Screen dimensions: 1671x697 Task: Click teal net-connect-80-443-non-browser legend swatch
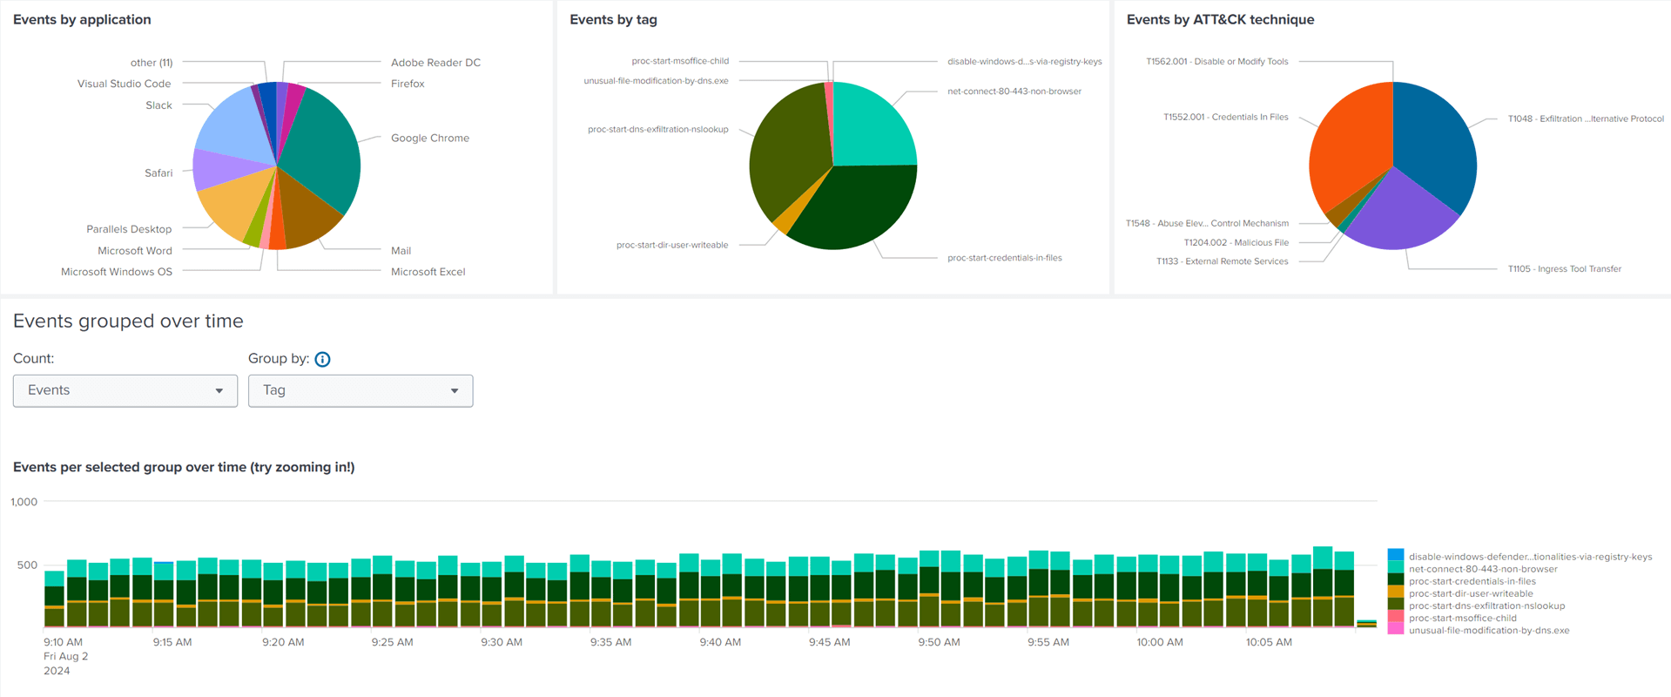click(x=1395, y=568)
